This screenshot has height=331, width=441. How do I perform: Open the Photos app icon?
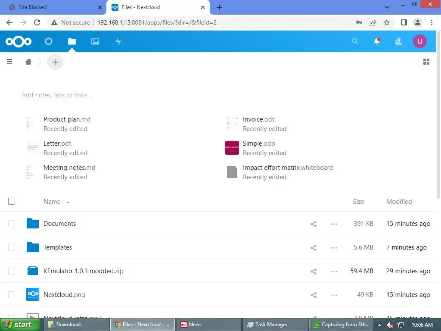point(95,42)
